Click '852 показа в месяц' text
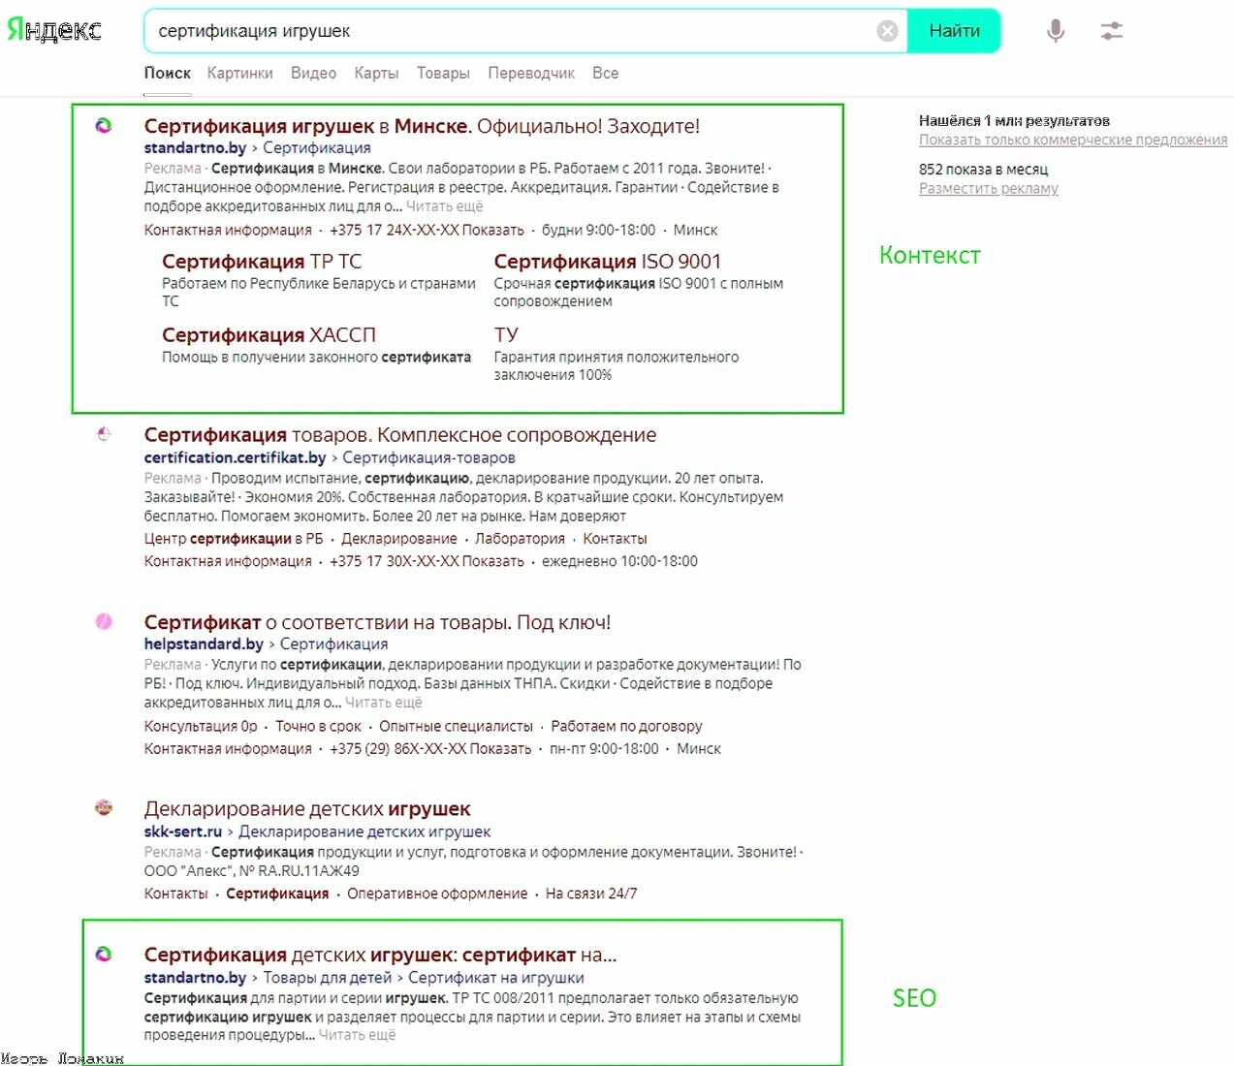This screenshot has height=1066, width=1234. point(983,170)
